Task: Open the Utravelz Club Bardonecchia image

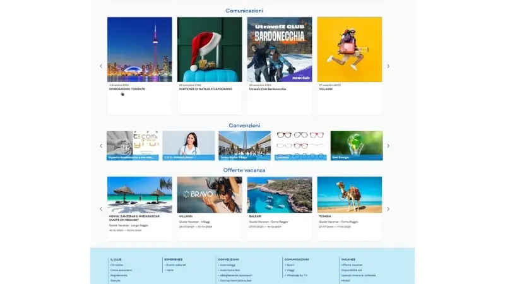Action: (280, 49)
